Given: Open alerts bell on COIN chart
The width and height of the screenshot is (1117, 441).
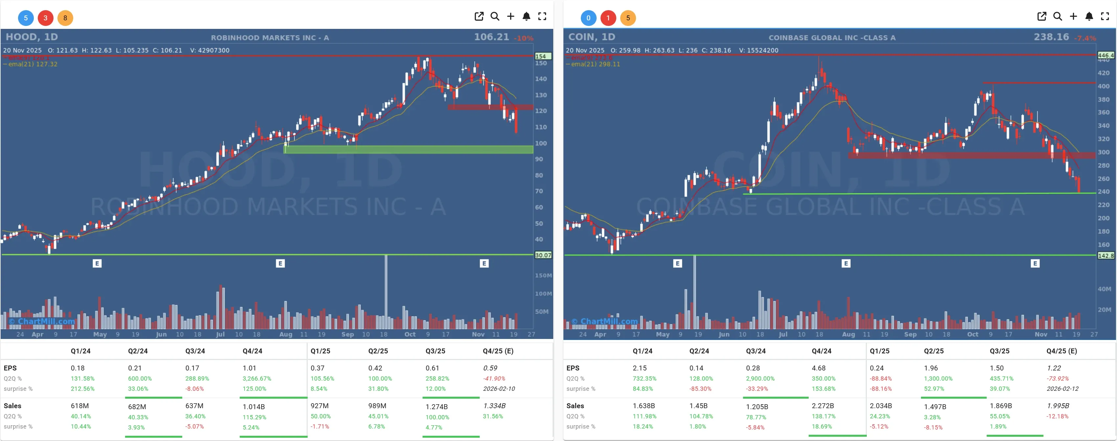Looking at the screenshot, I should pos(1089,16).
